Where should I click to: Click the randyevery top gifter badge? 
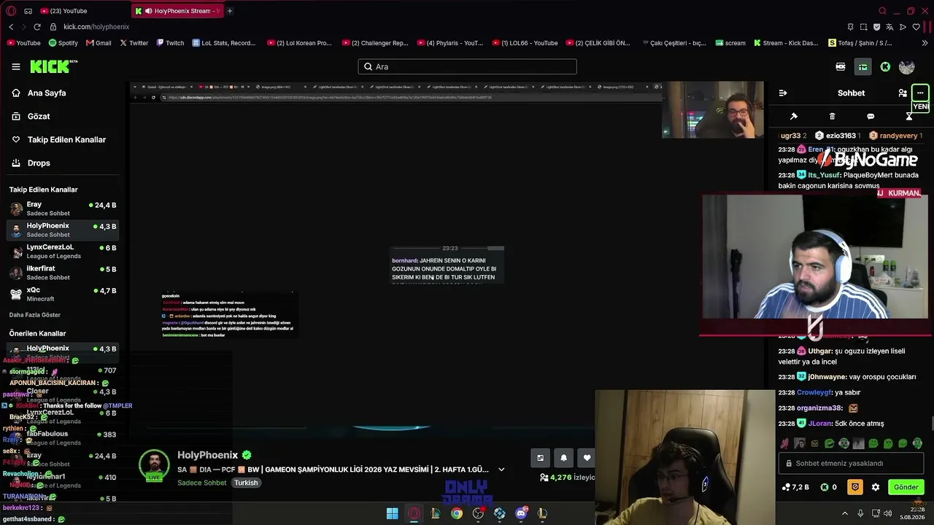pyautogui.click(x=896, y=136)
